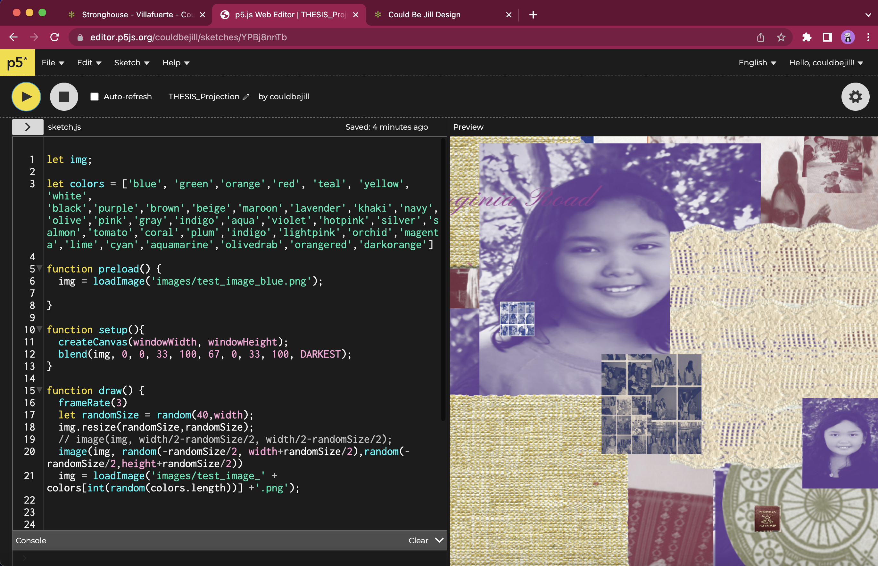This screenshot has width=878, height=566.
Task: Edit sketch name with pencil icon
Action: point(246,97)
